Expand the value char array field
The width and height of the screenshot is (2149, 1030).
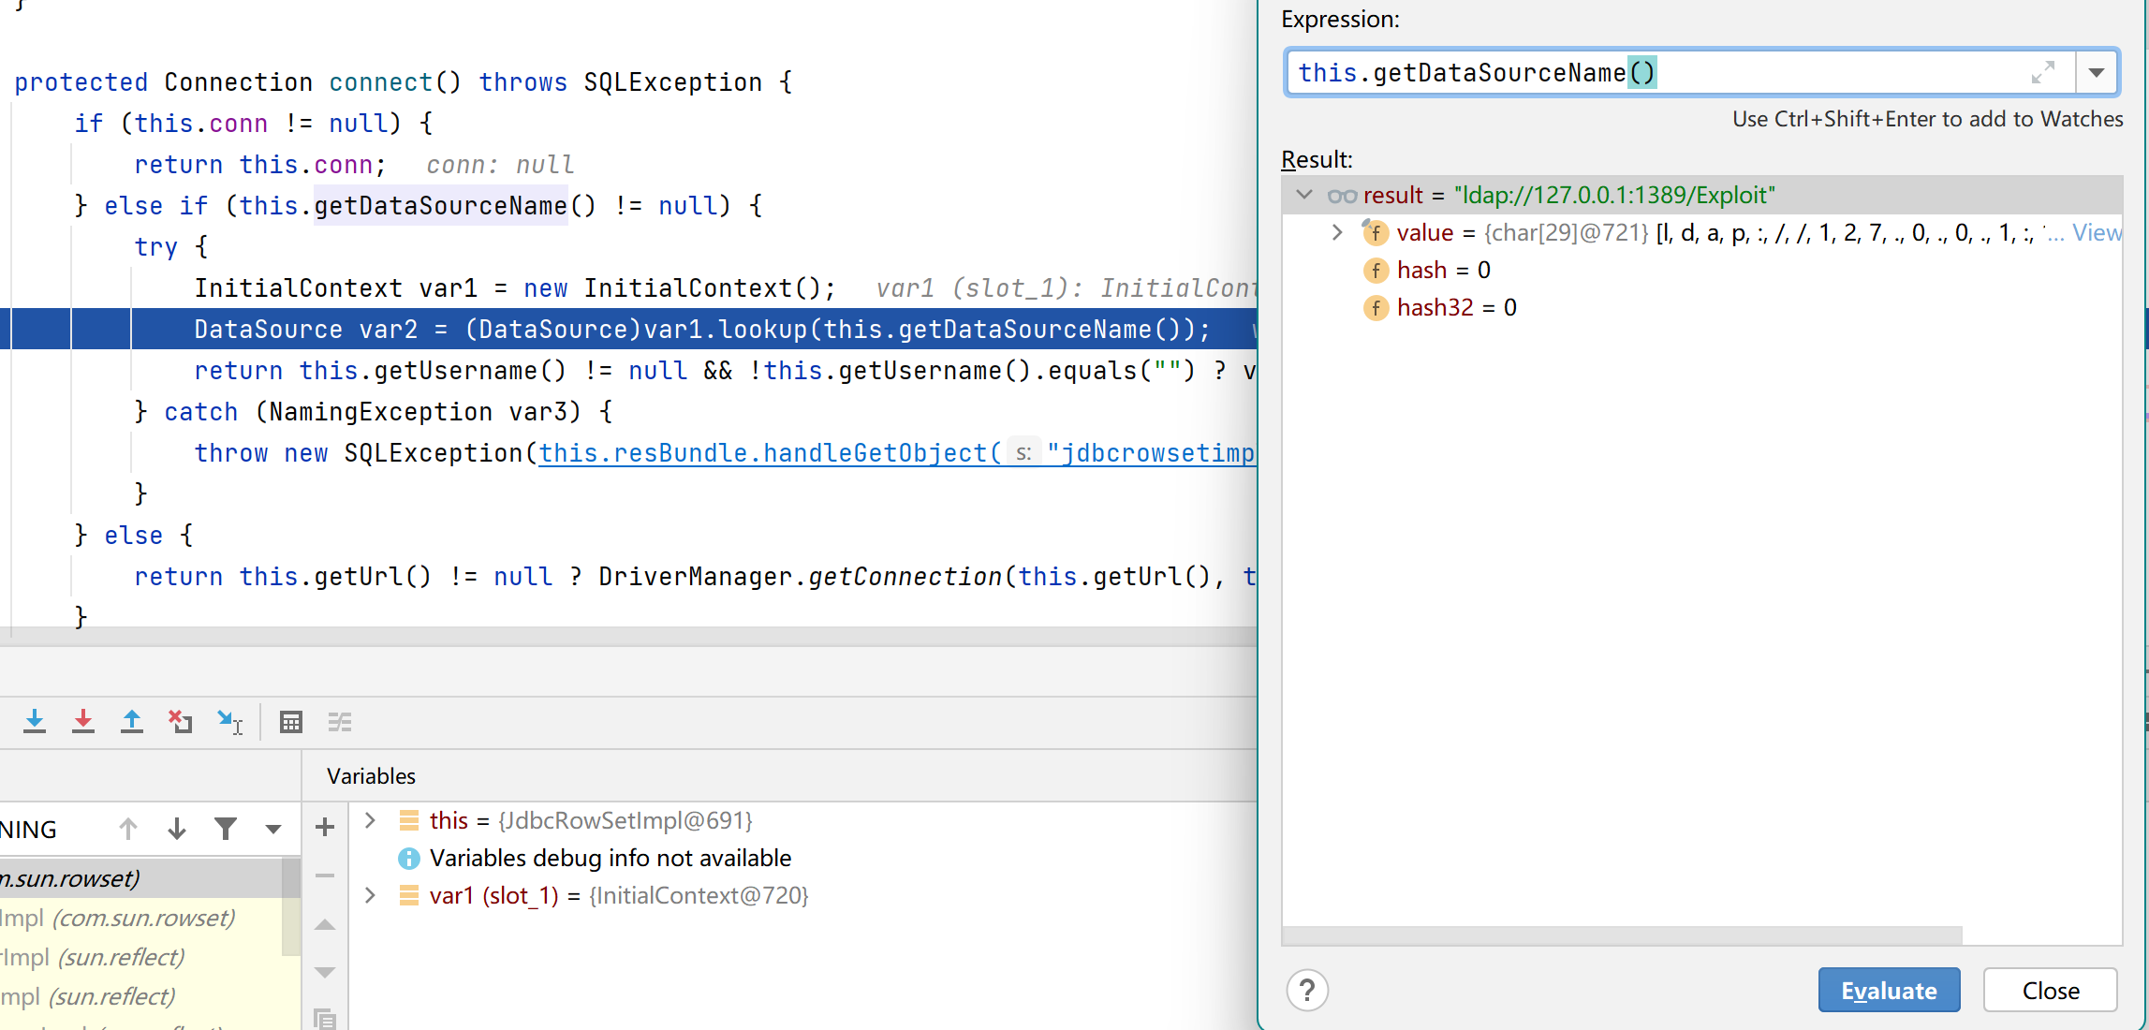tap(1337, 232)
